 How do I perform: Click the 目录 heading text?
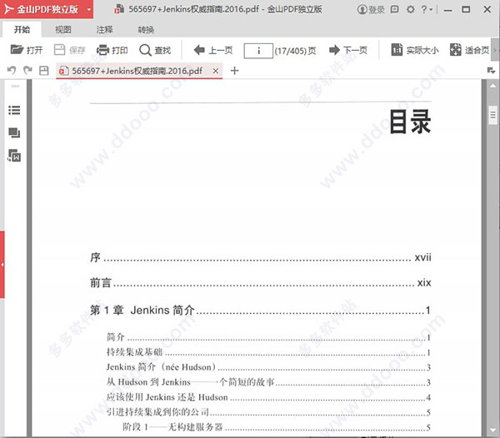tap(410, 122)
